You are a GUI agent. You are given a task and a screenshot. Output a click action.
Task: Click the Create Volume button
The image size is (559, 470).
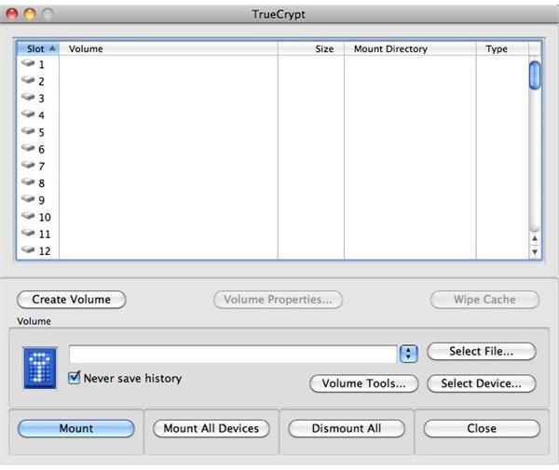(x=72, y=300)
